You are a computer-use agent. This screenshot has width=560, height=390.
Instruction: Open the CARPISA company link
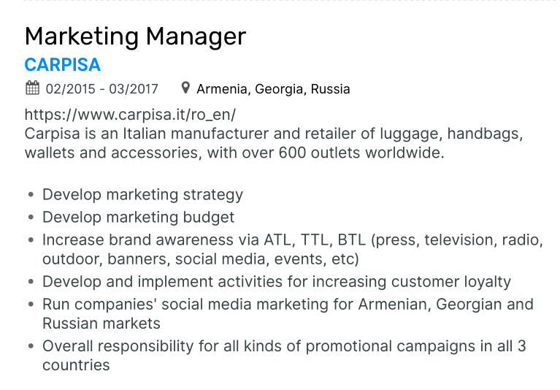(x=62, y=64)
